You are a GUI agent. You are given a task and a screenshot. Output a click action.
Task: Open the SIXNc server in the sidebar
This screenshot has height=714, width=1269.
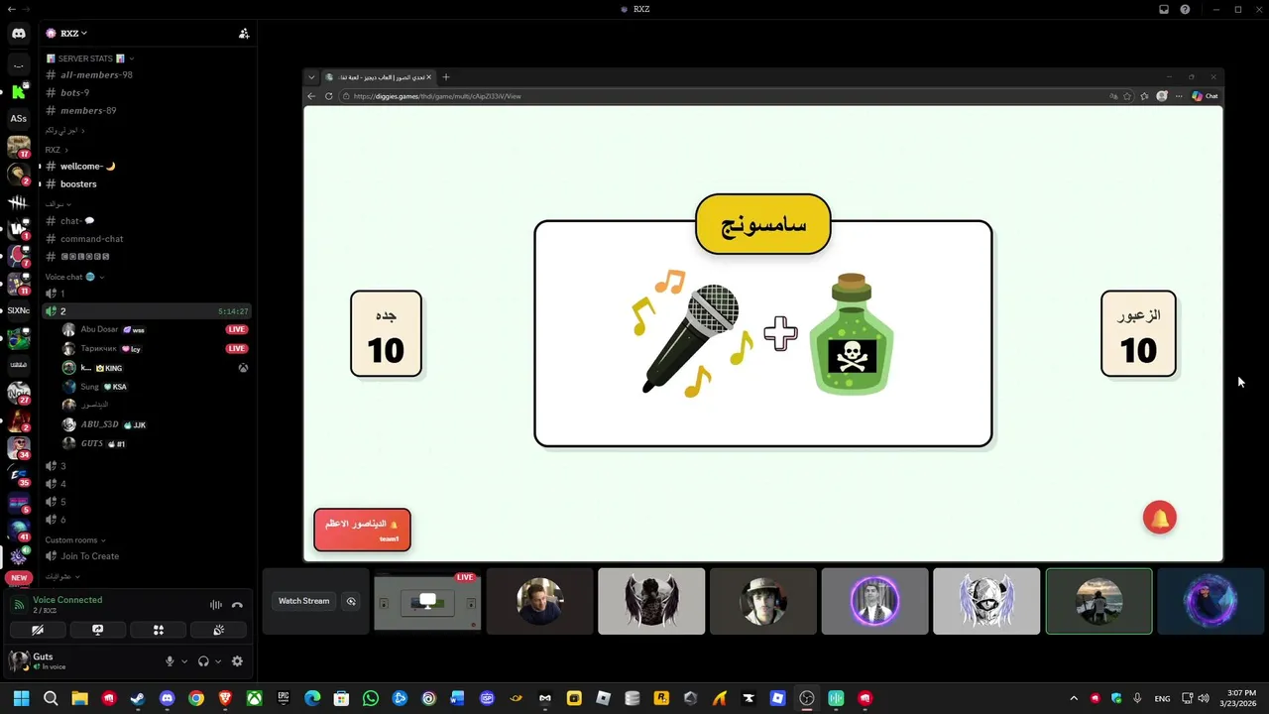tap(19, 310)
